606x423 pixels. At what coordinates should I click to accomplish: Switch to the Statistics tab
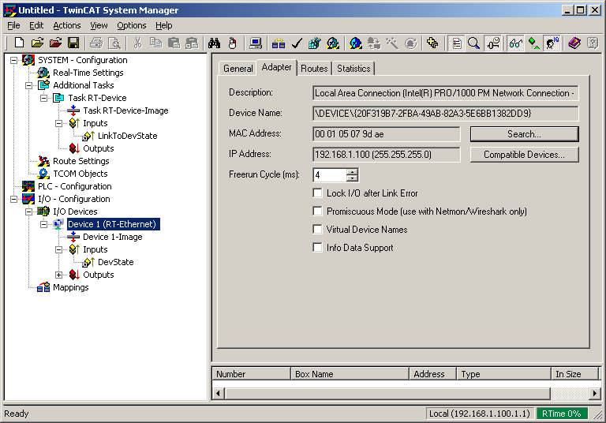pos(353,69)
